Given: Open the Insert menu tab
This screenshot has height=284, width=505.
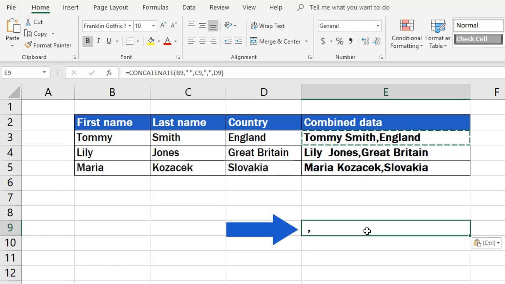Looking at the screenshot, I should [70, 7].
